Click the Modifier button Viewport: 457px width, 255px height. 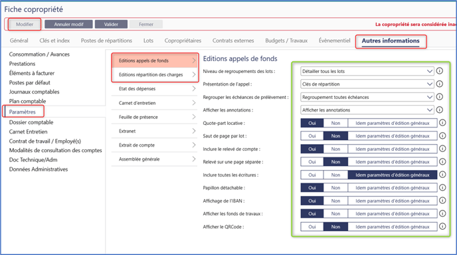pos(25,24)
